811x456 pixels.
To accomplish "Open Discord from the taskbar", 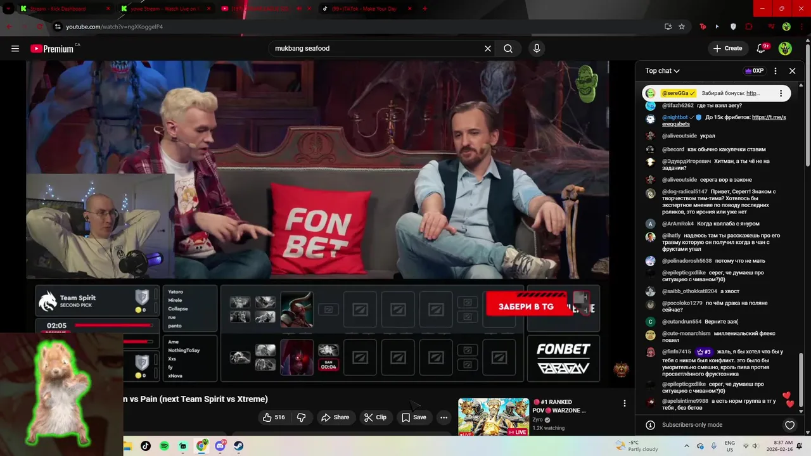I will pyautogui.click(x=220, y=446).
